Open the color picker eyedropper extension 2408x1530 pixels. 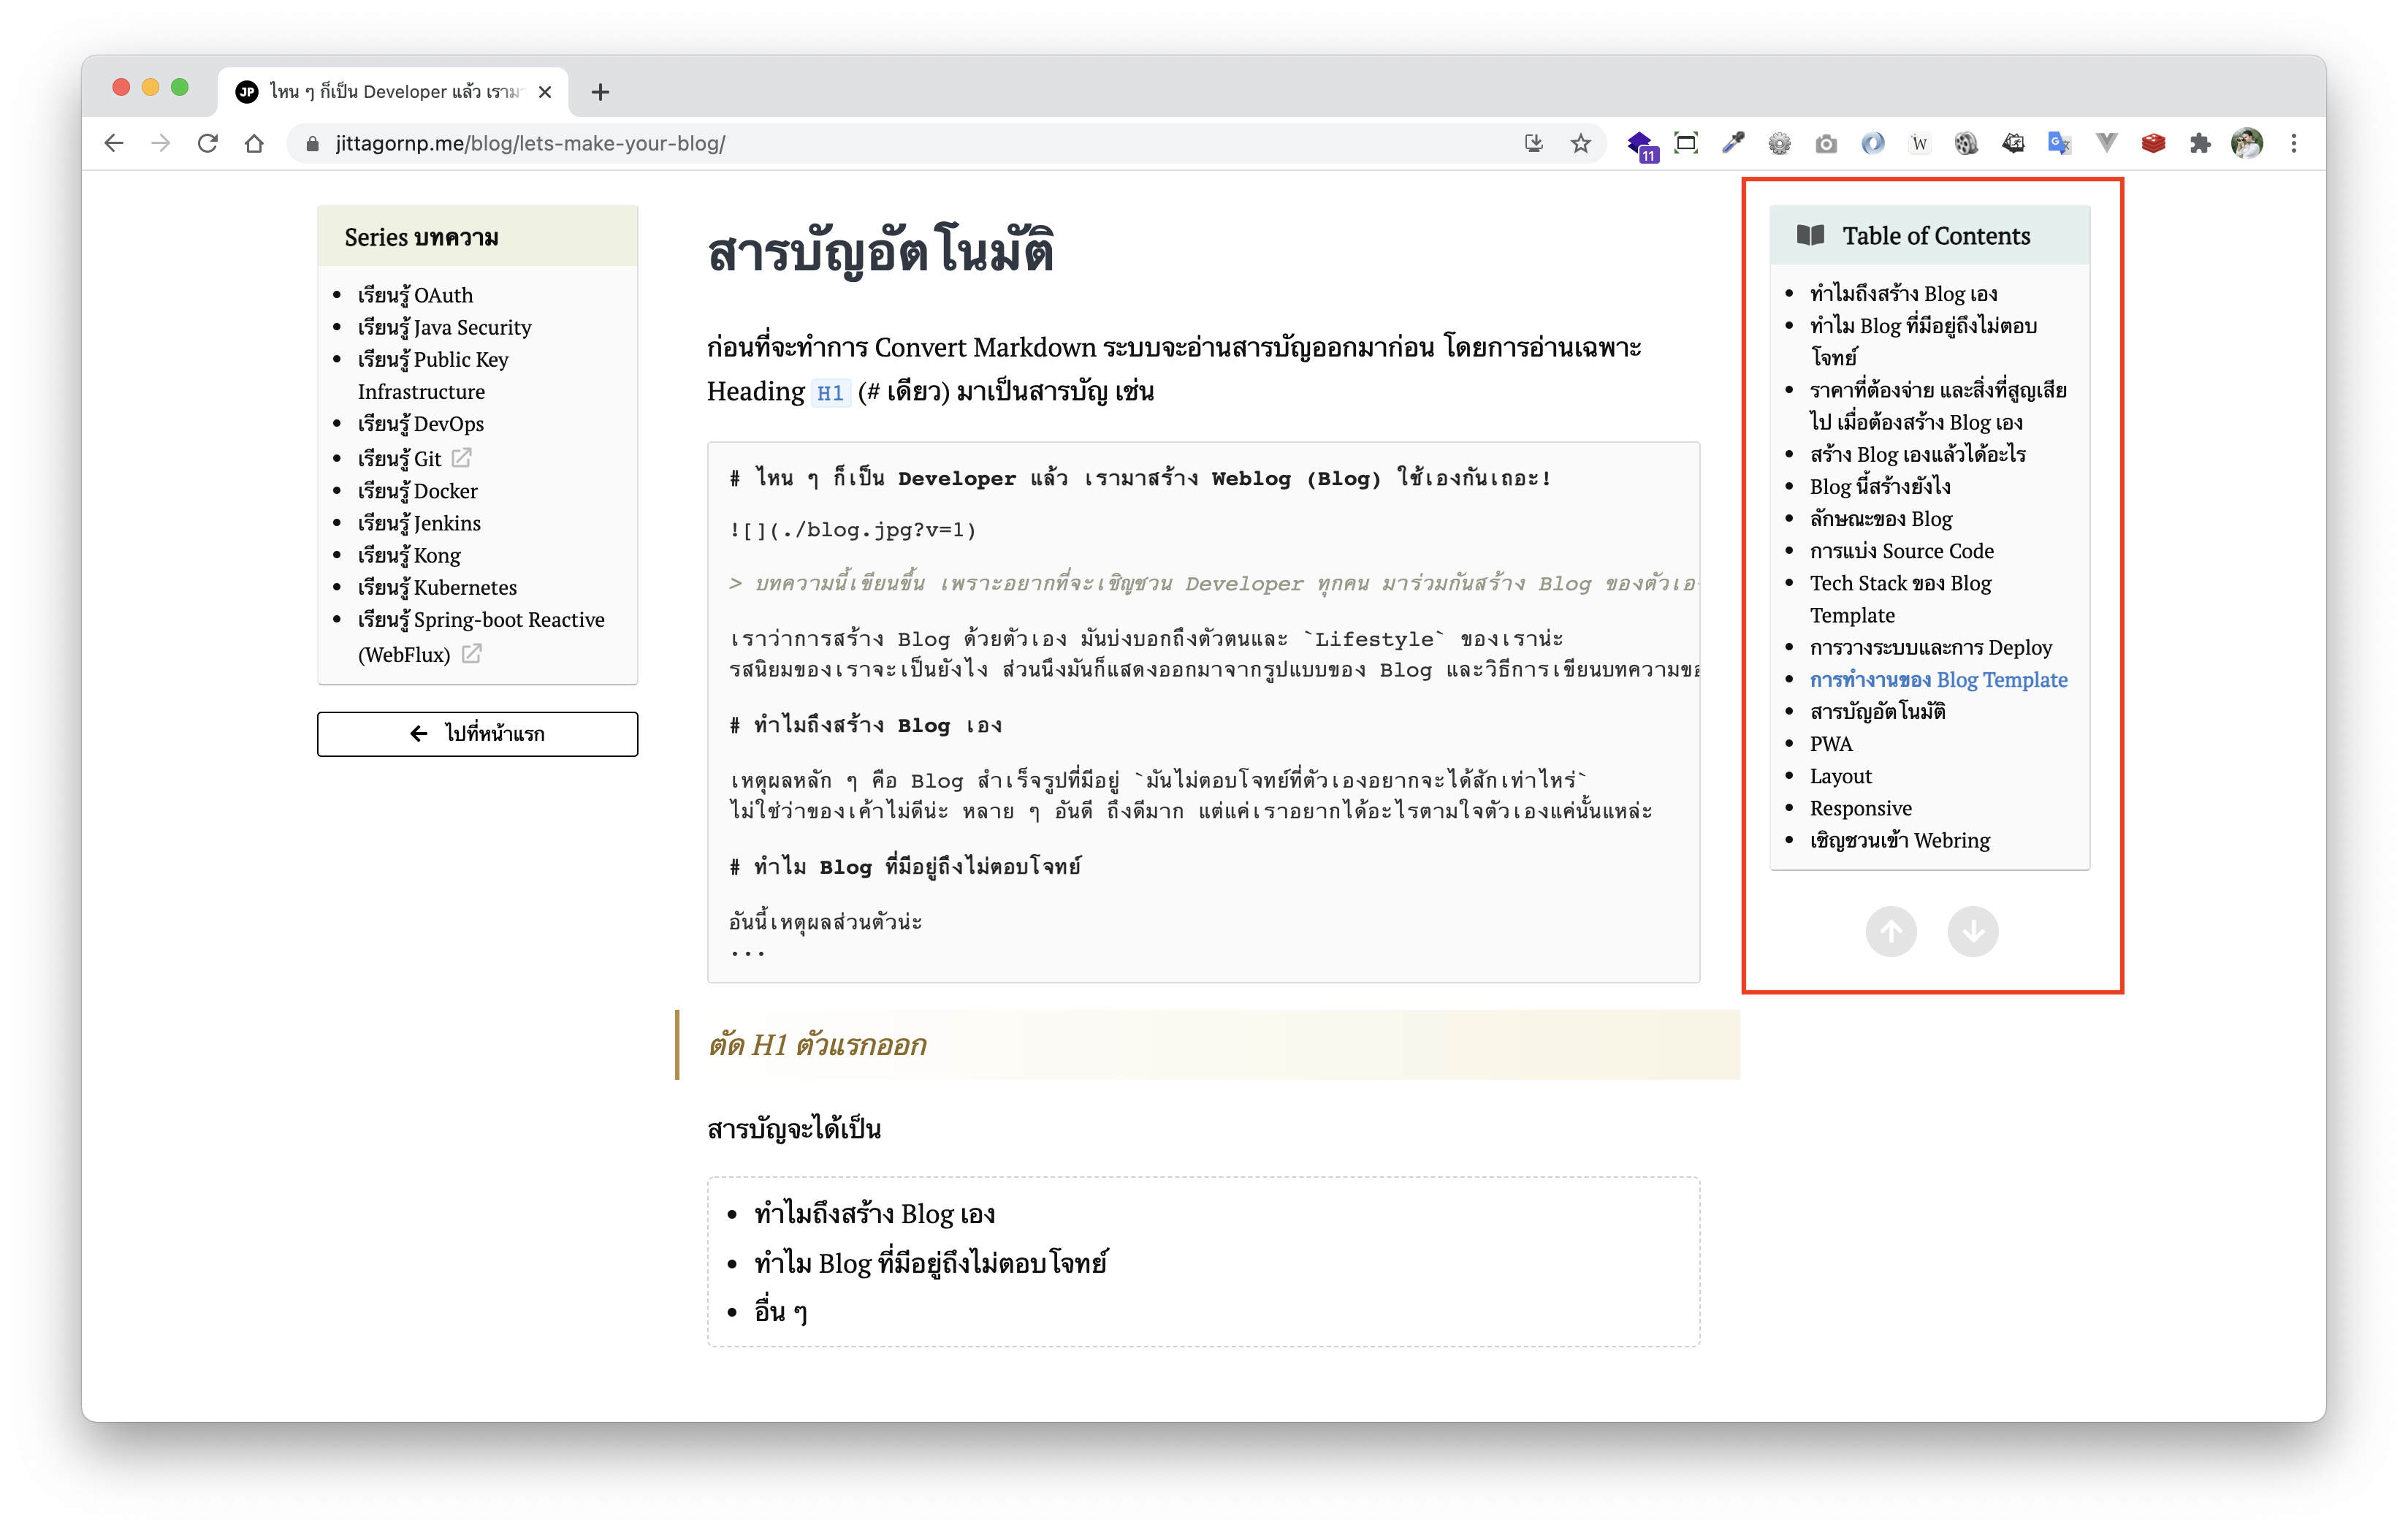tap(1733, 144)
